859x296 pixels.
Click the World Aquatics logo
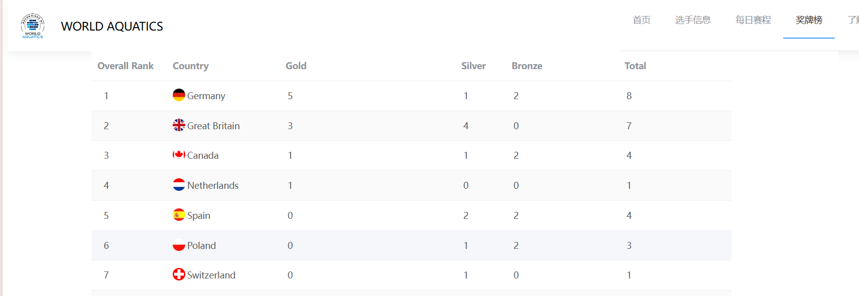(33, 26)
